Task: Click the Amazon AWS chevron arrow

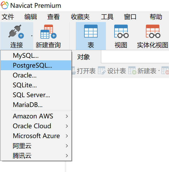Action: tap(67, 116)
